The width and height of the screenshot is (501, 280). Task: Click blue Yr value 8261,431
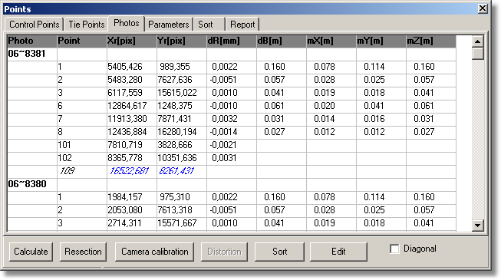click(176, 171)
